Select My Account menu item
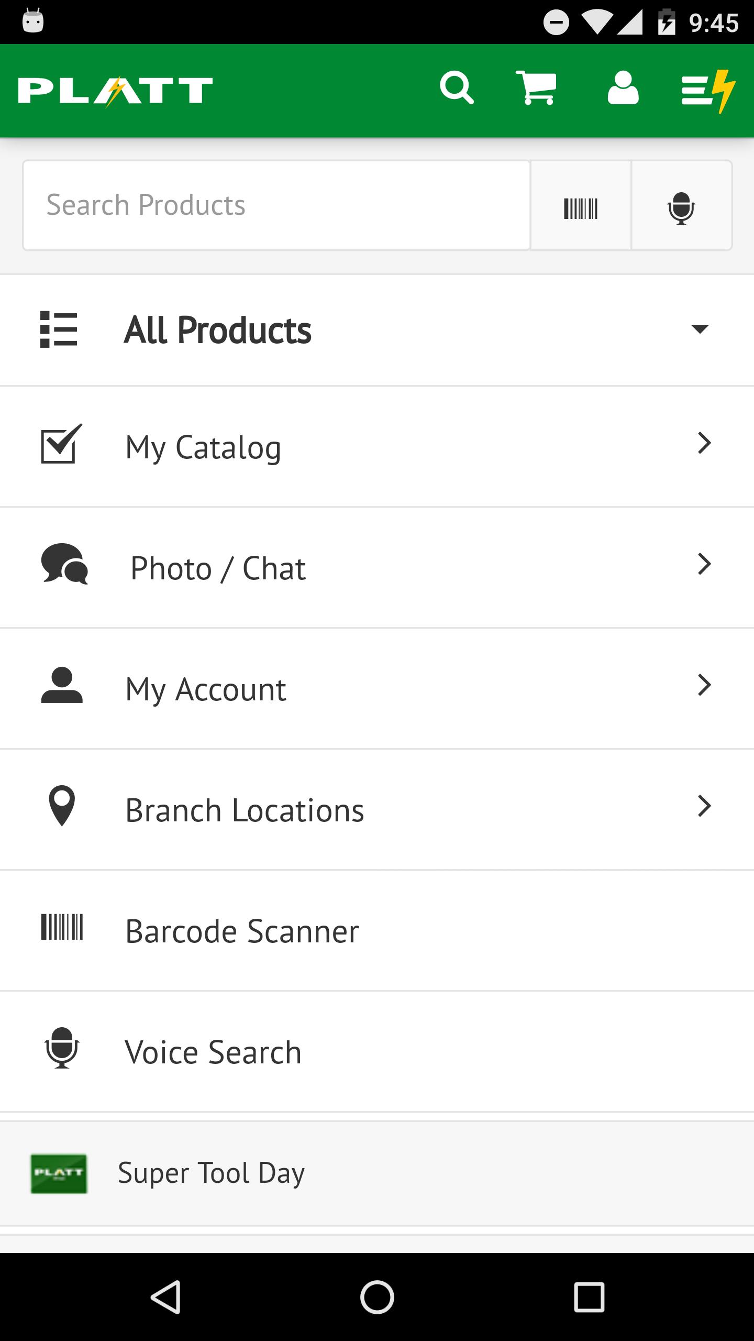Image resolution: width=754 pixels, height=1341 pixels. [205, 689]
